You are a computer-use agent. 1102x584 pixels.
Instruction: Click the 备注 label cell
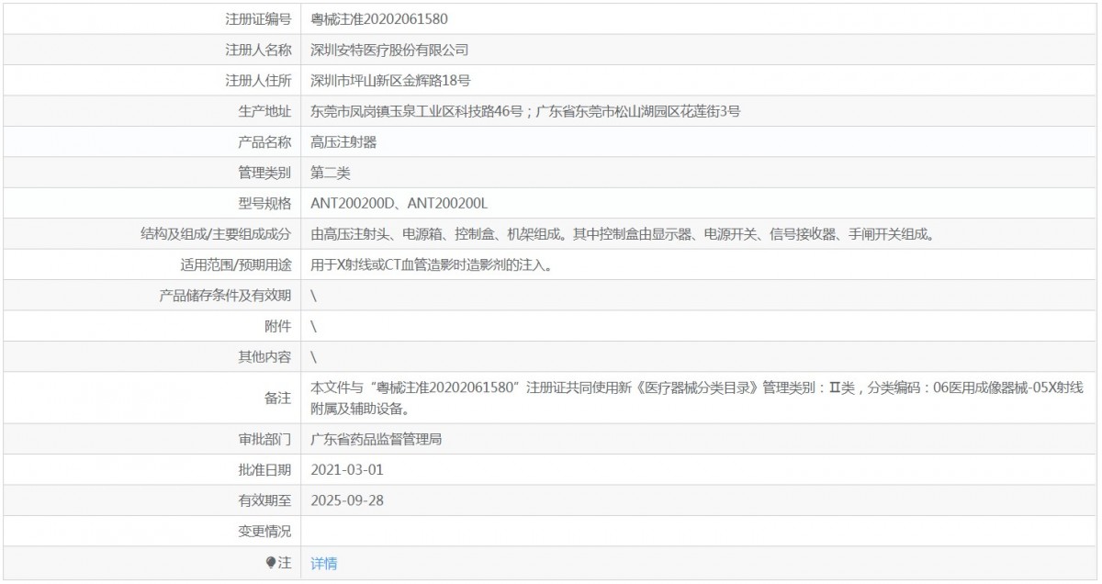tap(151, 398)
